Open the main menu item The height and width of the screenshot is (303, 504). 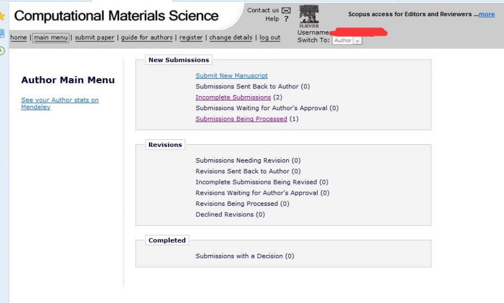(x=50, y=38)
